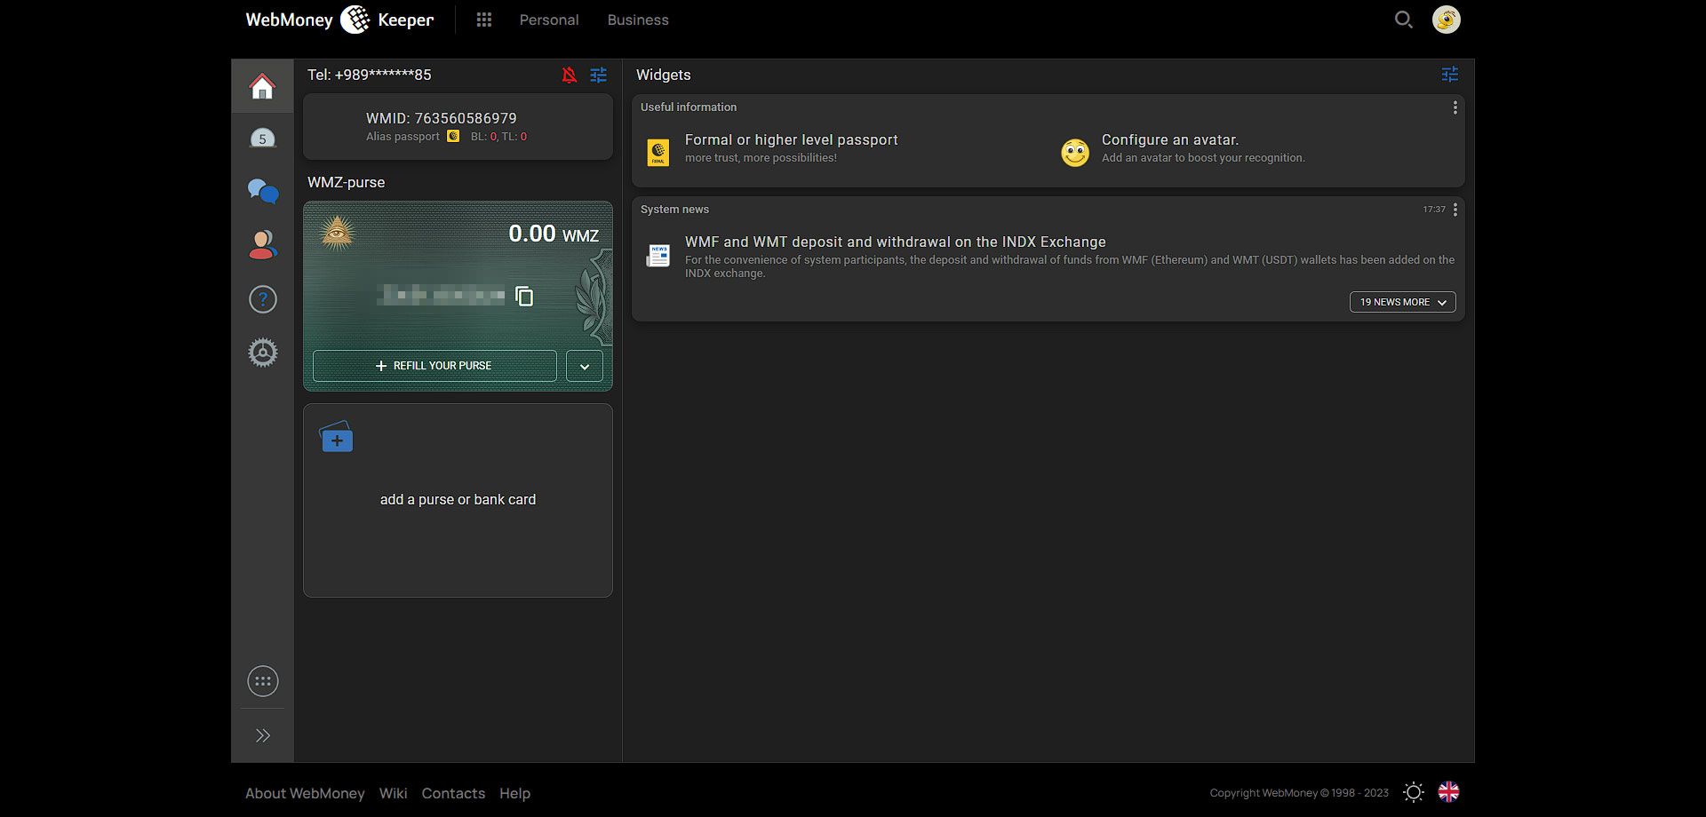Open WMF and WMT deposit news headline
1706x817 pixels.
tap(895, 242)
